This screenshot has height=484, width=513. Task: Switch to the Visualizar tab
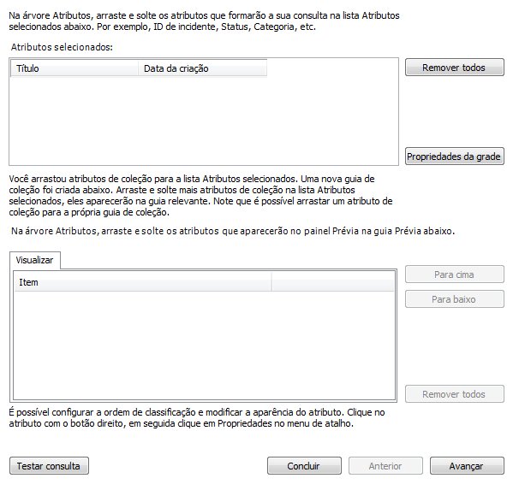(x=34, y=260)
